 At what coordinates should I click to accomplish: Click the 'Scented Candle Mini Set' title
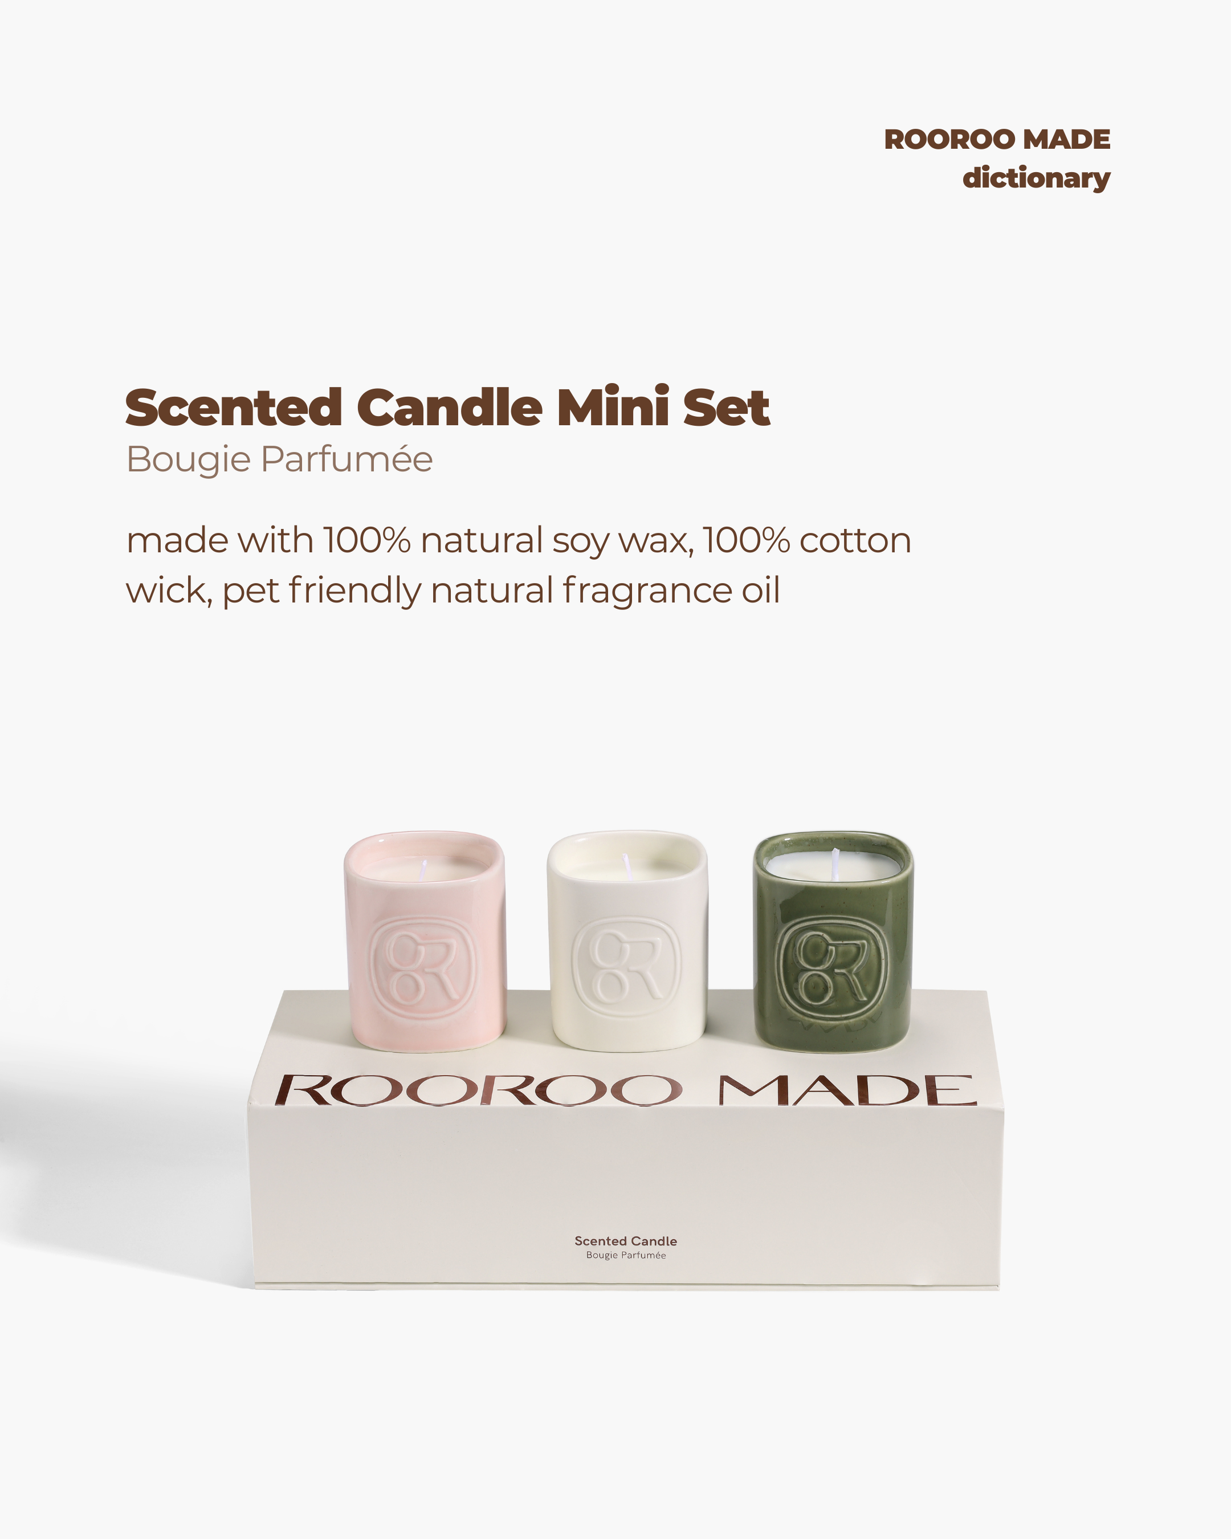pos(447,407)
